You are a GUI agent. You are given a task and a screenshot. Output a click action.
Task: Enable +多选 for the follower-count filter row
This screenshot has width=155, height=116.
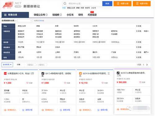[139, 42]
